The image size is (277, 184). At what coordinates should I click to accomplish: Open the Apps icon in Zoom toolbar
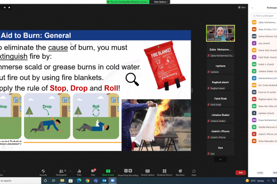[194, 172]
